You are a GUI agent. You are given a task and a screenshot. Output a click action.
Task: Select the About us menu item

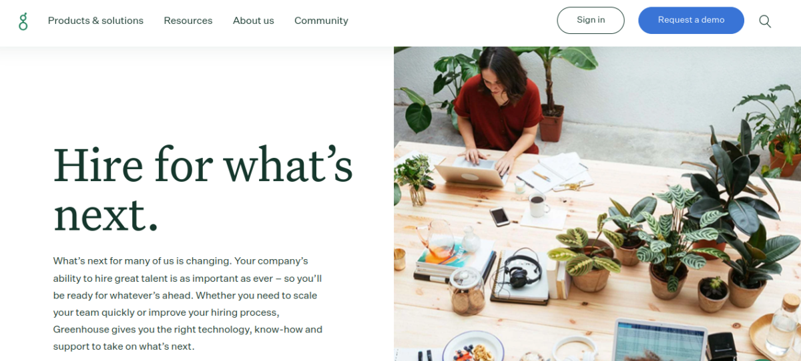pos(254,21)
